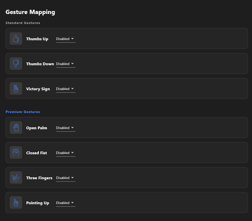Click the Open Palm gesture icon
252x221 pixels.
point(16,127)
